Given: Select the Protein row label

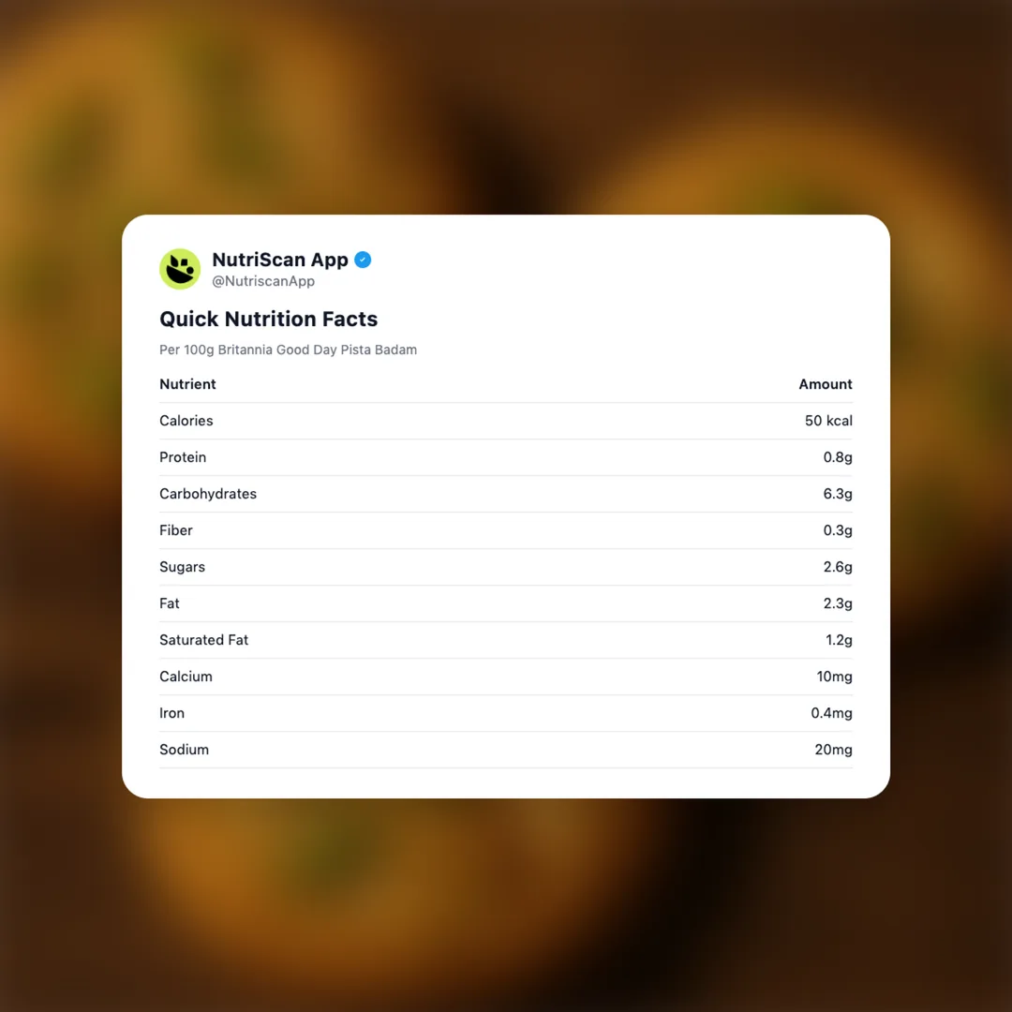Looking at the screenshot, I should click(183, 457).
